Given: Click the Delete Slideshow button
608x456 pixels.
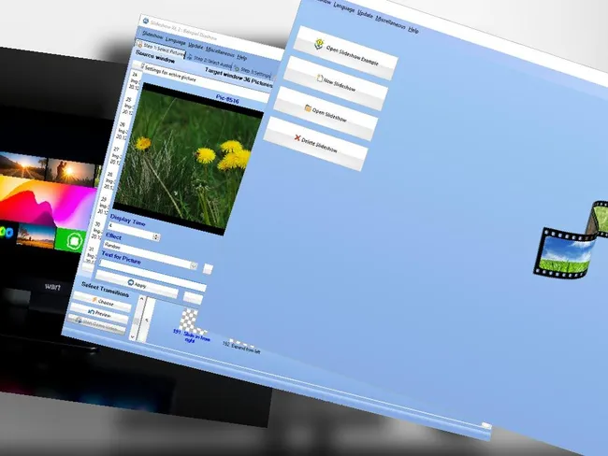Looking at the screenshot, I should tap(315, 143).
